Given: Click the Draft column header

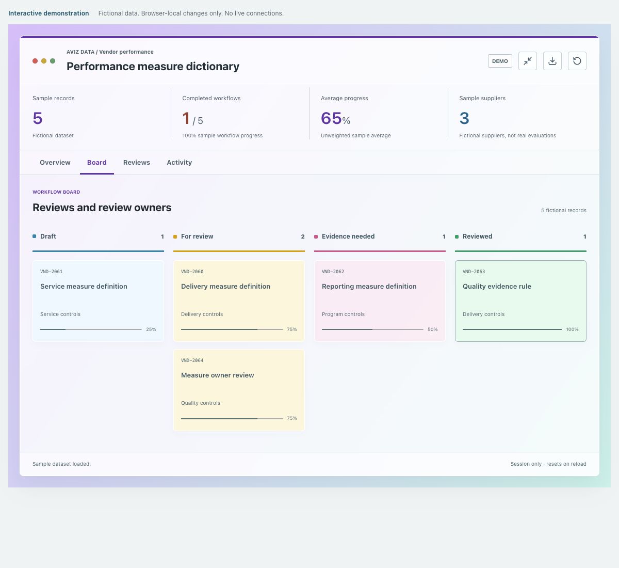Looking at the screenshot, I should coord(98,236).
